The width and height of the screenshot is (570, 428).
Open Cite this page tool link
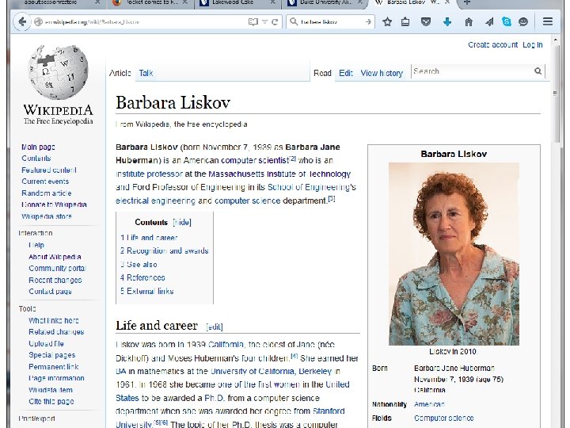pos(51,401)
